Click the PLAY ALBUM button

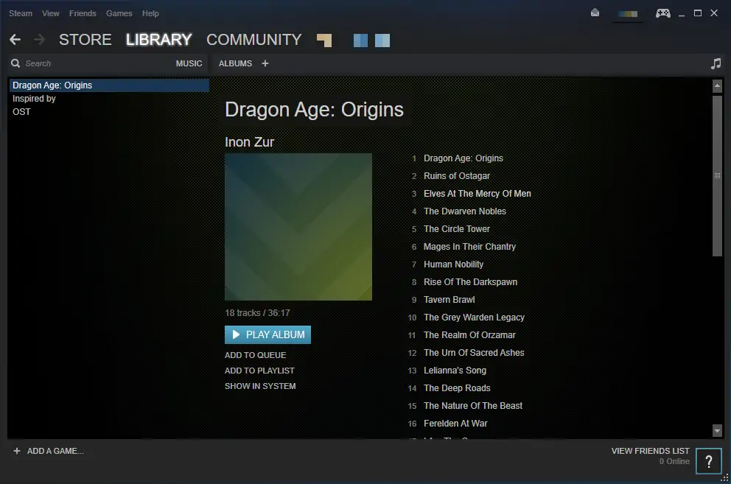click(267, 334)
